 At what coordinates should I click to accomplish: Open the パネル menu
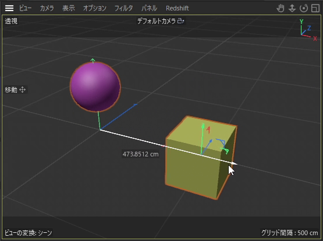coord(149,8)
